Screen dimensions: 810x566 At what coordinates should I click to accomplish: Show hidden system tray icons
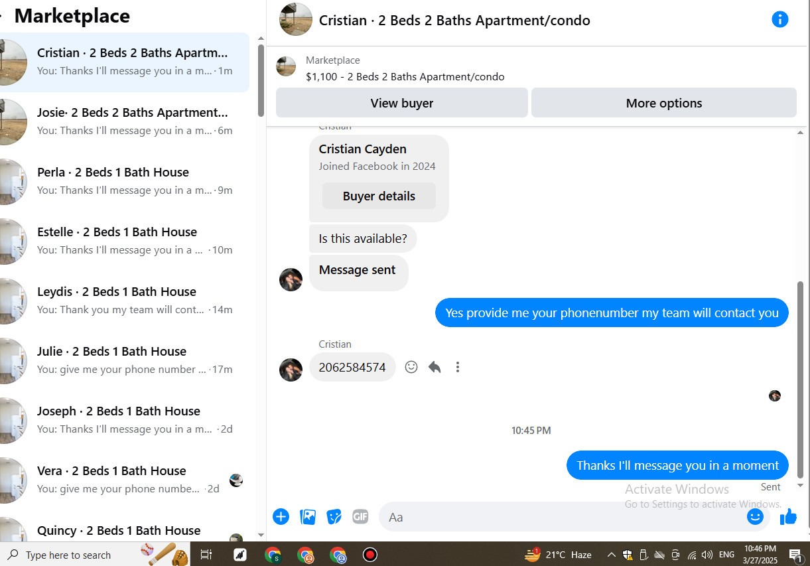click(611, 555)
